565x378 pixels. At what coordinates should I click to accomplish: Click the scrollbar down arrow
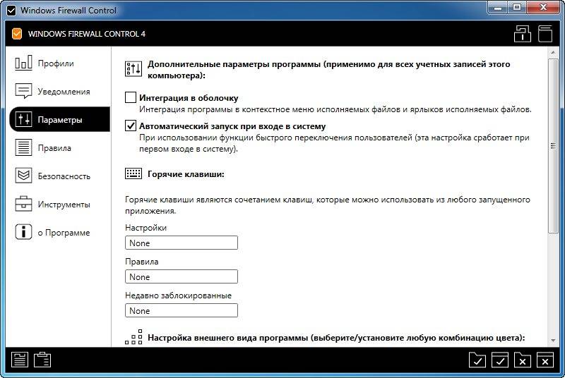(x=553, y=340)
